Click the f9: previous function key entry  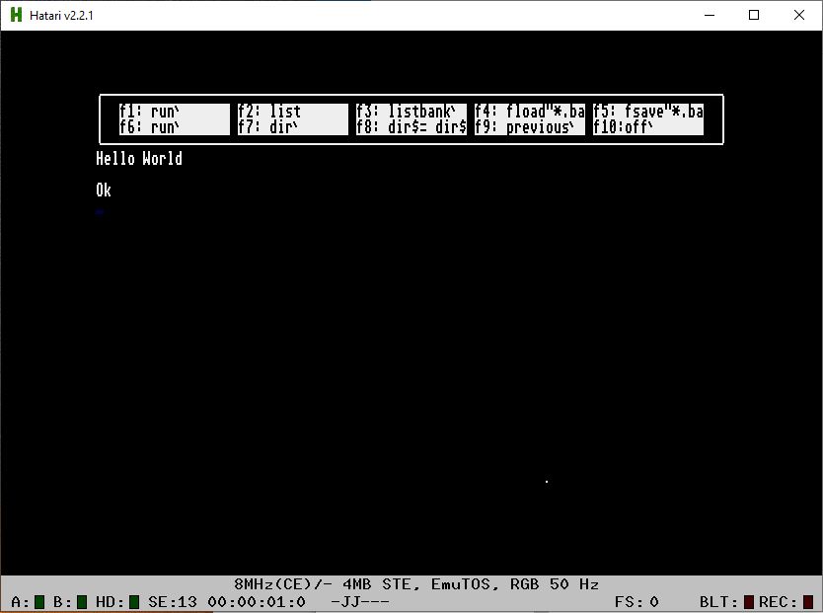pos(529,127)
